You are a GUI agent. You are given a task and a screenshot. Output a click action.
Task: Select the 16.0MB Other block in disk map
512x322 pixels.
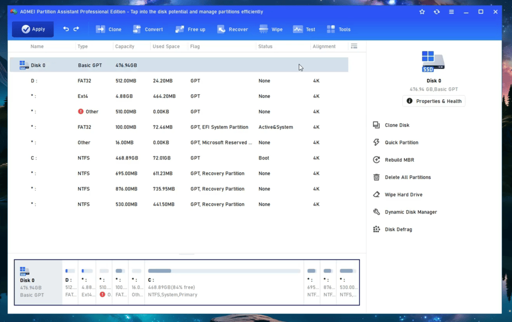[x=136, y=282]
